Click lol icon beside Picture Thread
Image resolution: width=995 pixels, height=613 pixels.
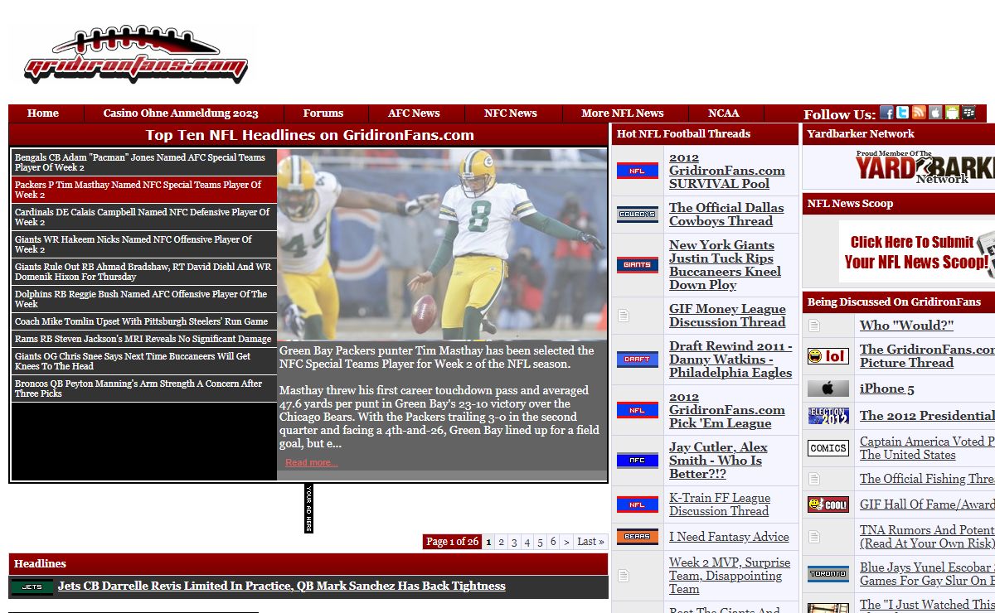(x=828, y=356)
